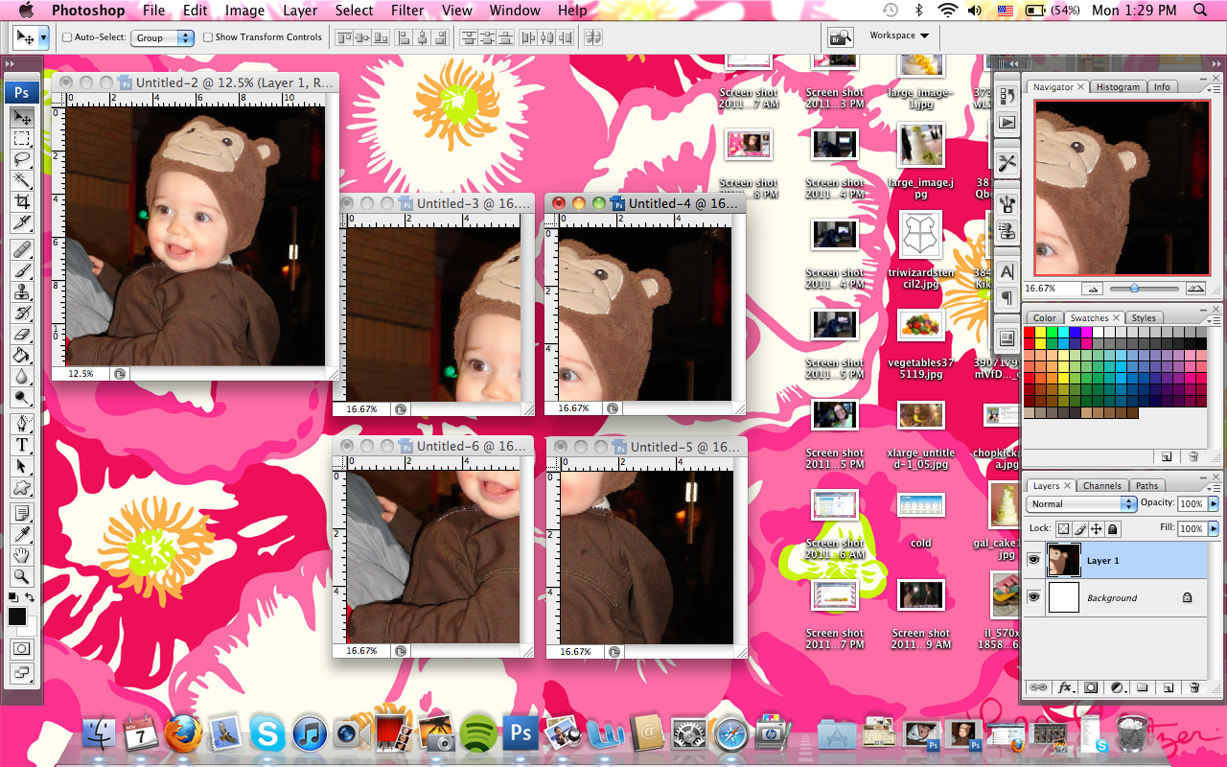This screenshot has height=767, width=1227.
Task: Select the Healing Brush tool
Action: [22, 249]
